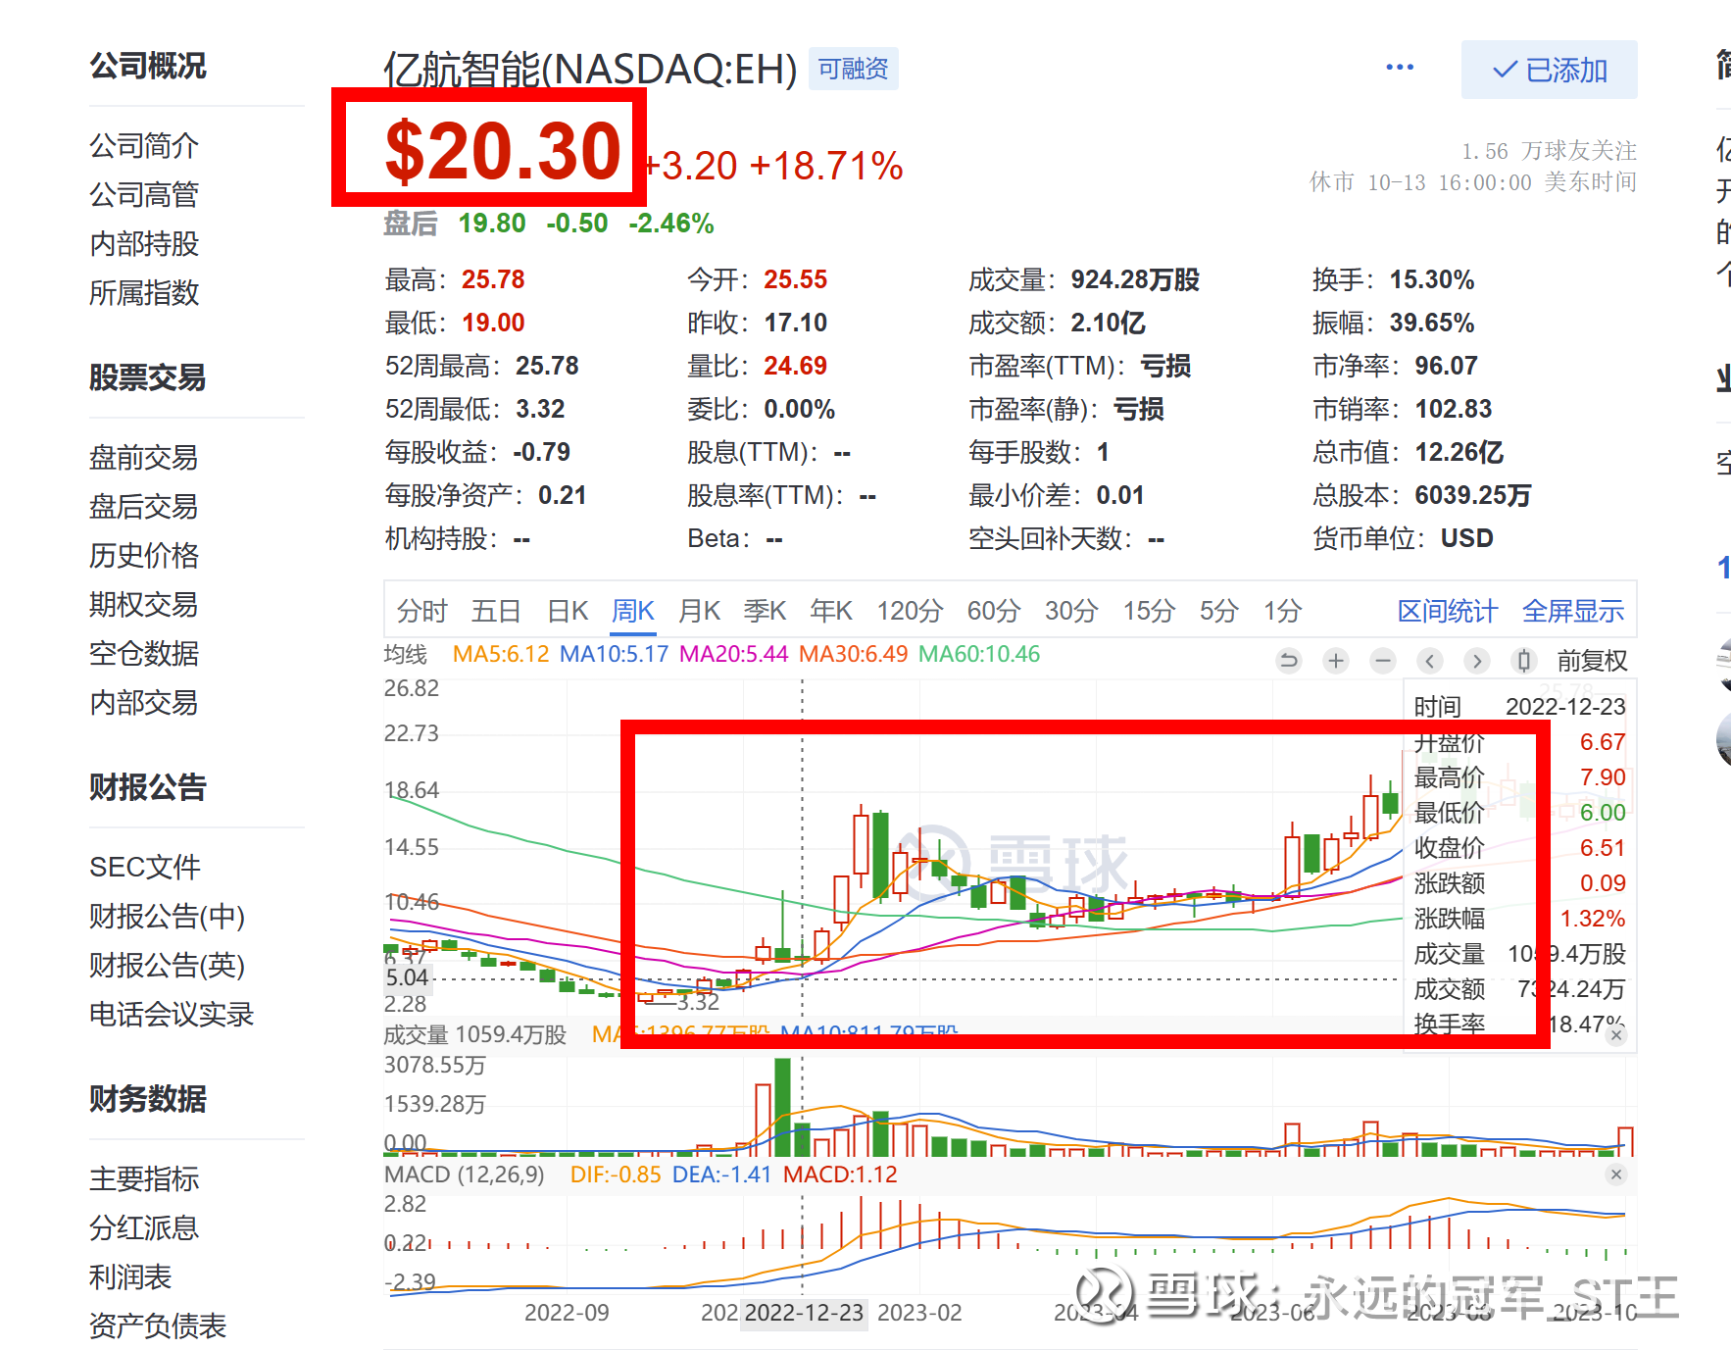Zoom out of the chart with the minus icon
The width and height of the screenshot is (1731, 1350).
click(x=1382, y=661)
